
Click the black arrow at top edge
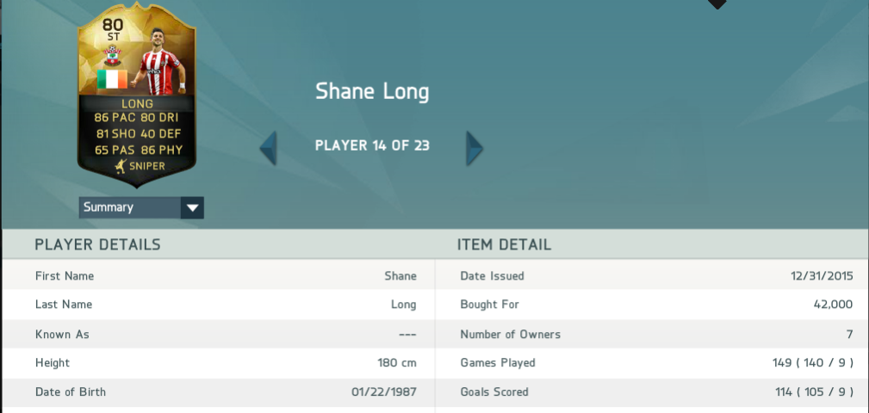(717, 4)
